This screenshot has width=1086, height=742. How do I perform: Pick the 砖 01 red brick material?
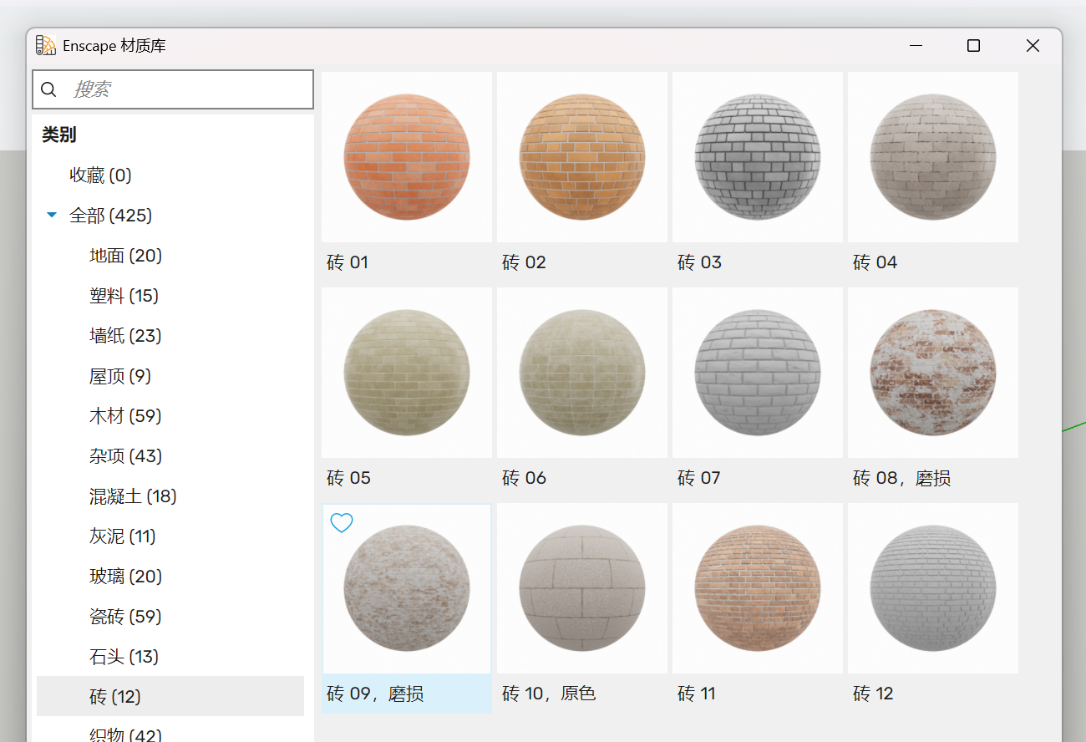coord(407,157)
